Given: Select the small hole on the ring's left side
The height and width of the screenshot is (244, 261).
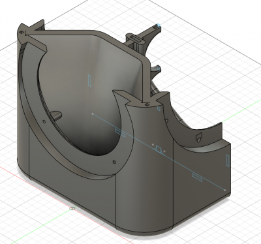Looking at the screenshot, I should pos(44,121).
